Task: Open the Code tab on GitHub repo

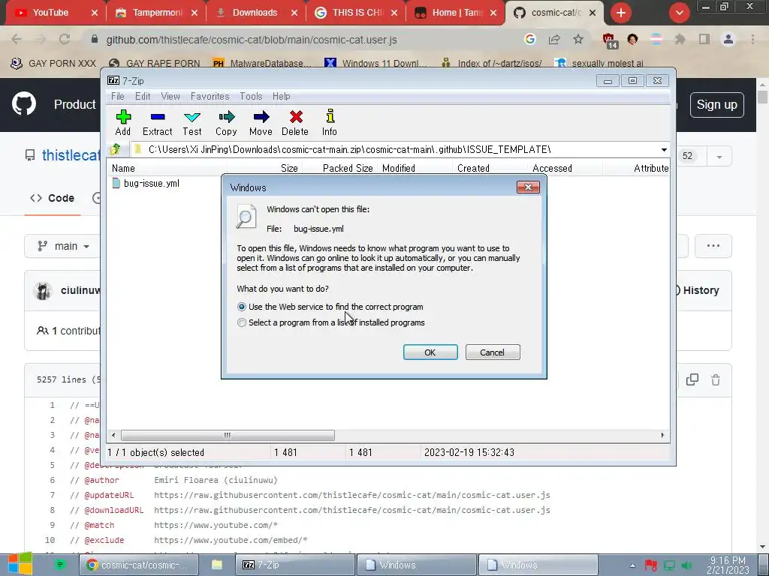Action: coord(53,198)
